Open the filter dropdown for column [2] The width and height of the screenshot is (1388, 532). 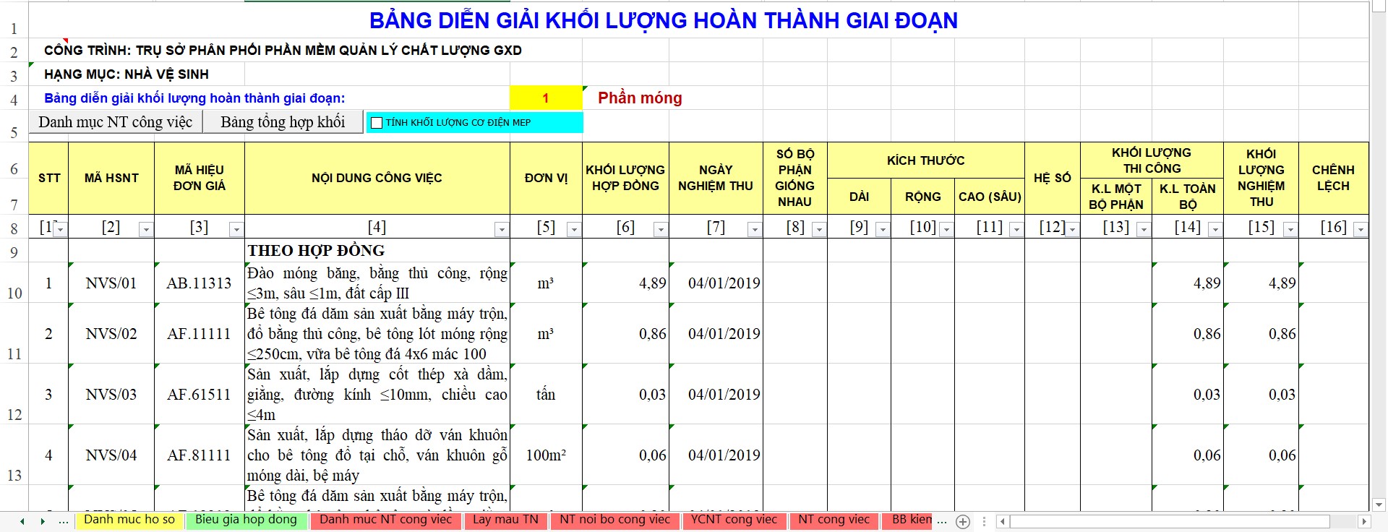pyautogui.click(x=146, y=229)
